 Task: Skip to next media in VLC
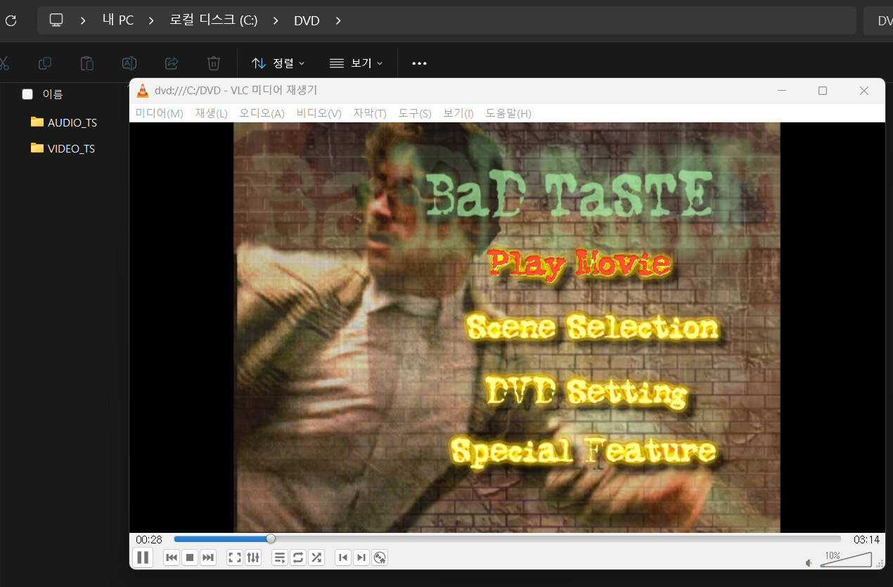point(208,557)
